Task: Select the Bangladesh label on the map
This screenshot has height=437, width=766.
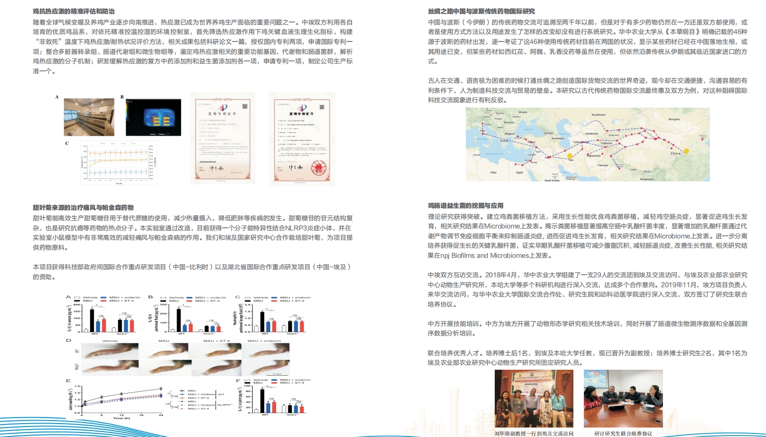Action: coord(647,178)
